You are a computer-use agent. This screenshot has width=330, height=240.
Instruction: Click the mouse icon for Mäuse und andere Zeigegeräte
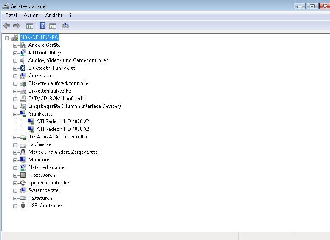click(x=23, y=152)
